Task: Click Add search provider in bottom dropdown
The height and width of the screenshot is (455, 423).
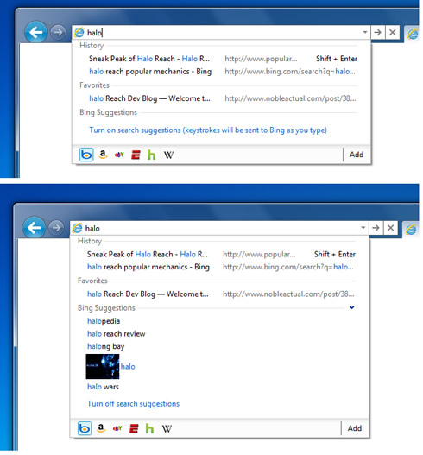Action: 355,428
